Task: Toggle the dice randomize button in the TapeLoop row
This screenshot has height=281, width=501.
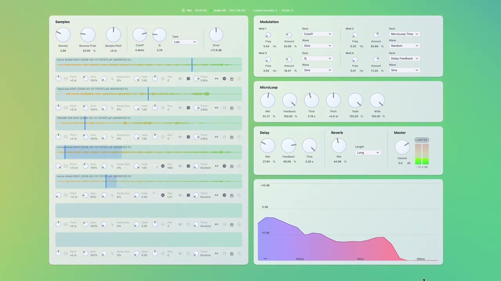Action: click(188, 108)
